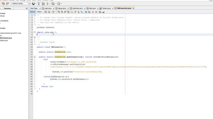This screenshot has height=119, width=213.
Task: Collapse the import fold at line 8
Action: 35,32
